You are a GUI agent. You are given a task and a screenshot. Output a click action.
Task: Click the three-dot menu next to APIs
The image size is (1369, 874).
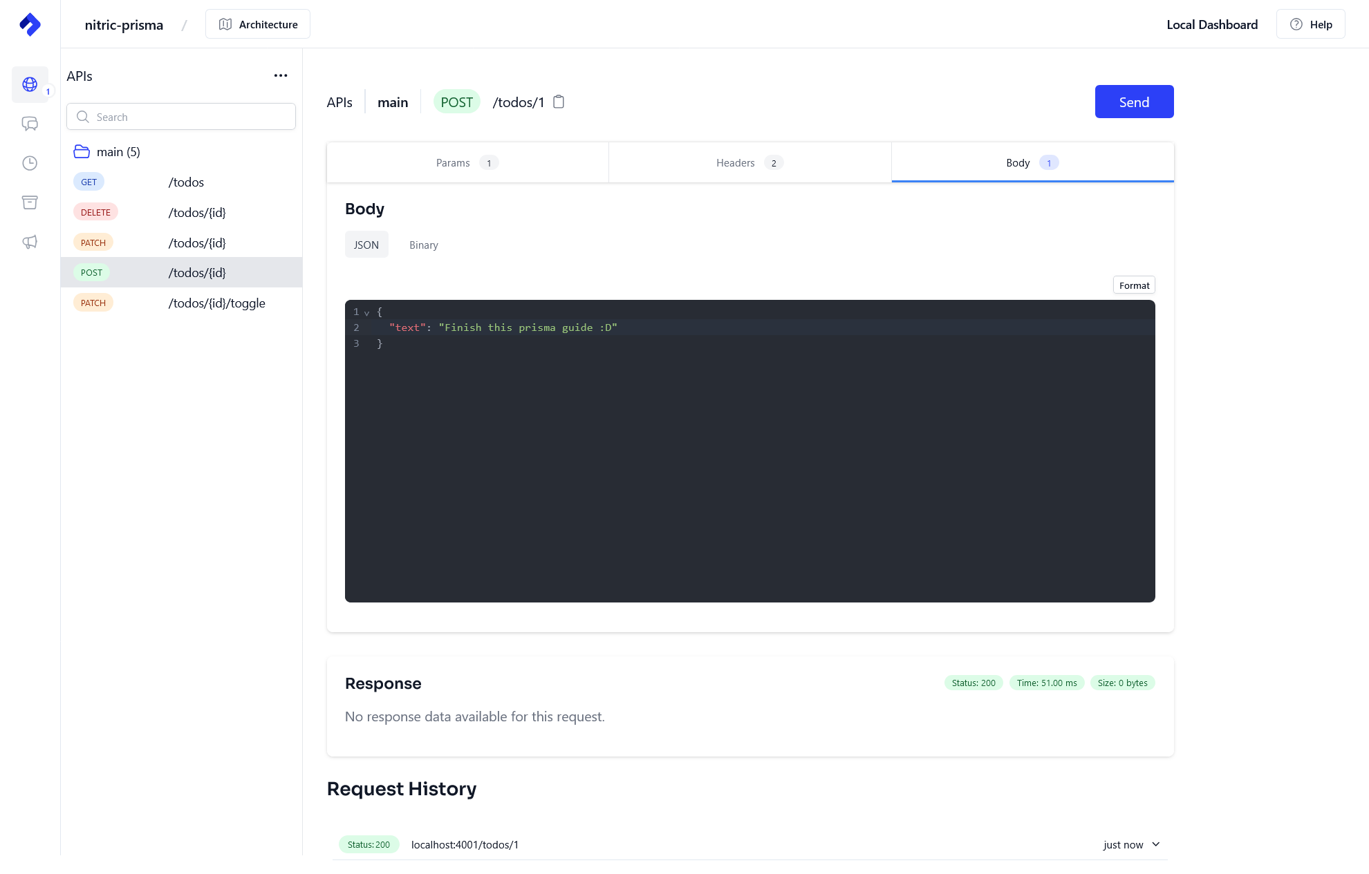pyautogui.click(x=279, y=75)
